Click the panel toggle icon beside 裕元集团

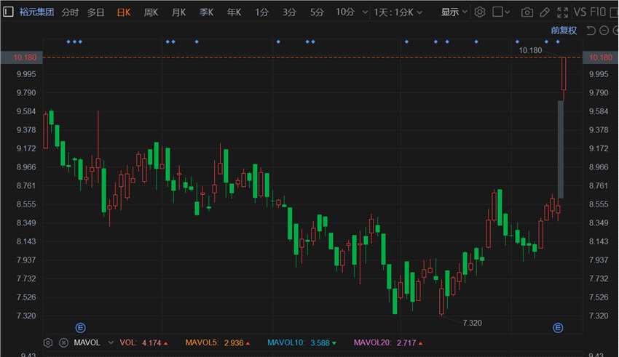8,12
